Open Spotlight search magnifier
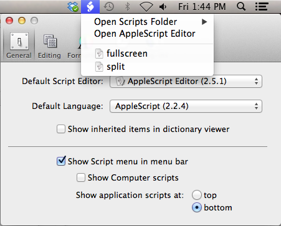281x226 pixels. coord(241,7)
